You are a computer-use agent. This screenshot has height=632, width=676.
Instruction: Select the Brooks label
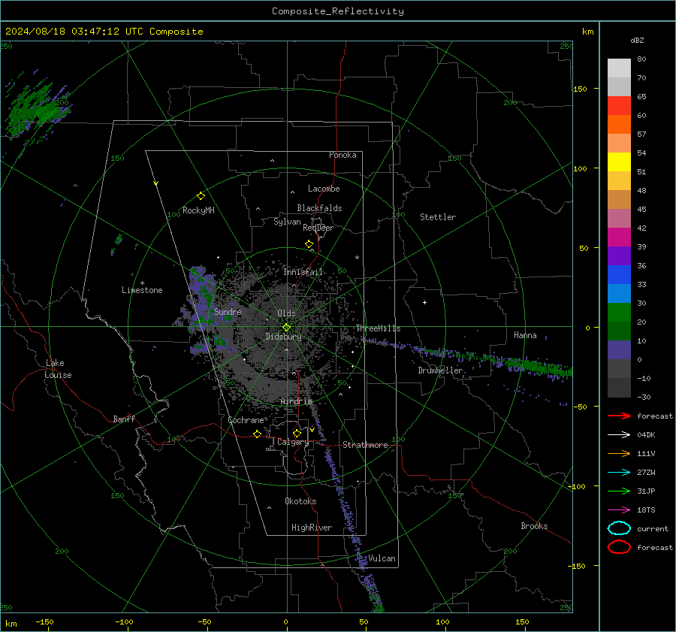click(534, 526)
